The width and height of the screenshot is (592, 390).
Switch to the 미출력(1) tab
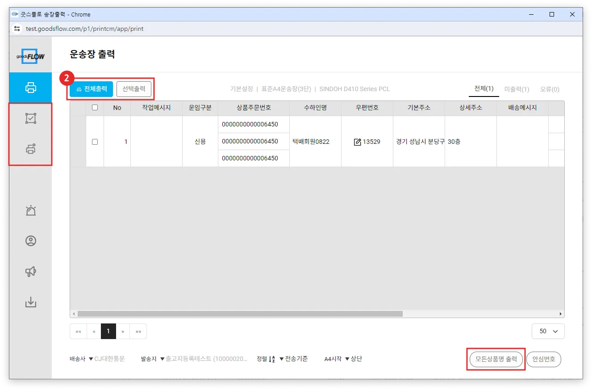click(x=517, y=89)
